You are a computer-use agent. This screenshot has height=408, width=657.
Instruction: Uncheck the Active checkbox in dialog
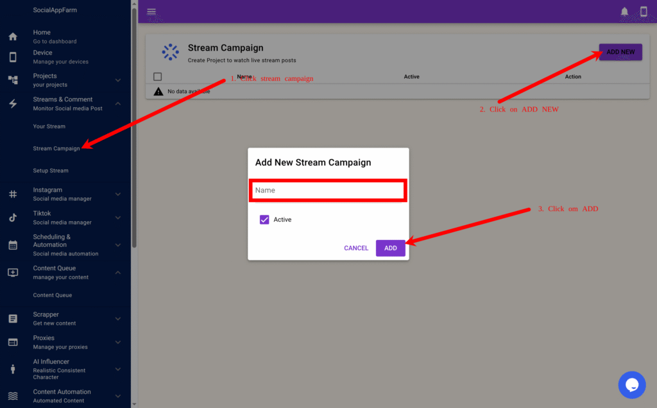pyautogui.click(x=264, y=219)
